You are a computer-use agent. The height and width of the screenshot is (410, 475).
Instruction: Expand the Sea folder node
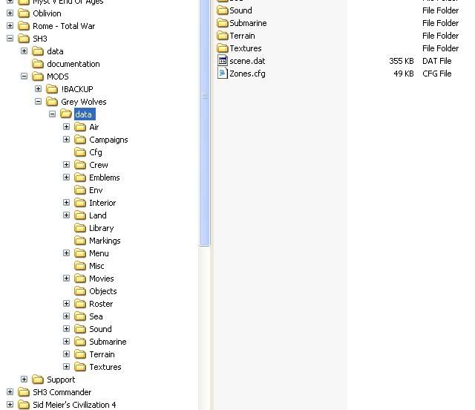point(66,316)
